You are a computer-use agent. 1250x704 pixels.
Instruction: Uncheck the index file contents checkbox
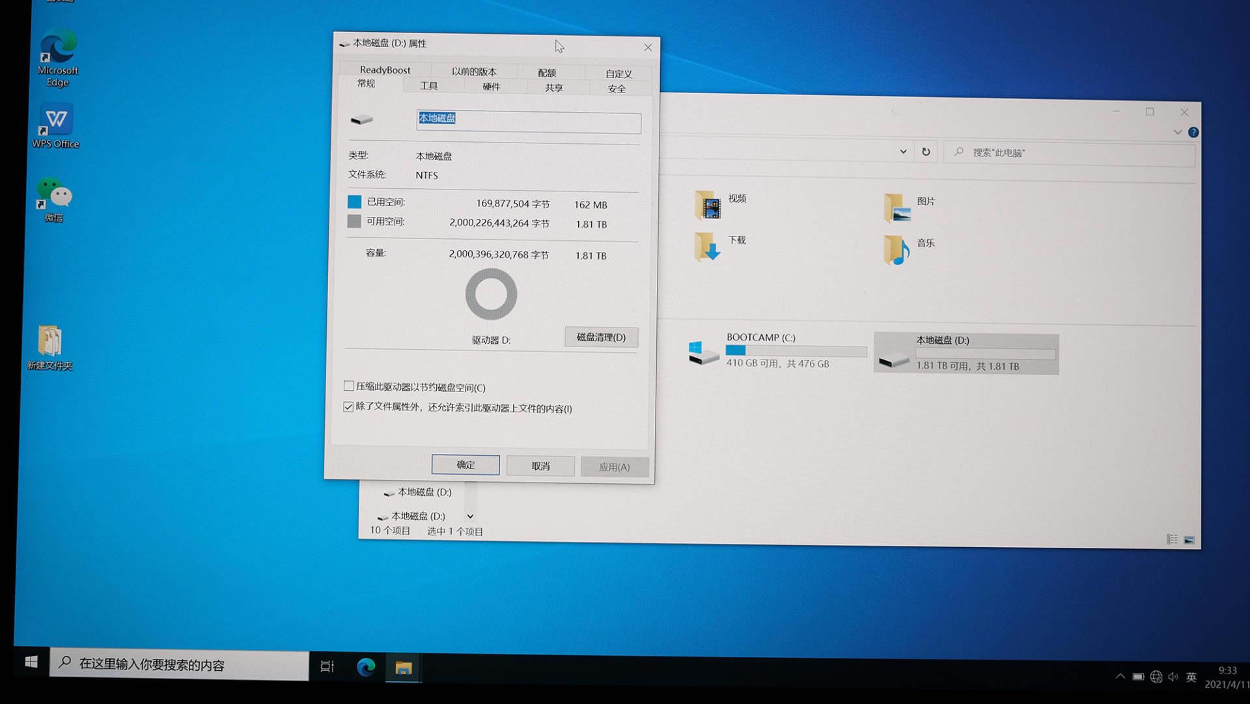(348, 407)
